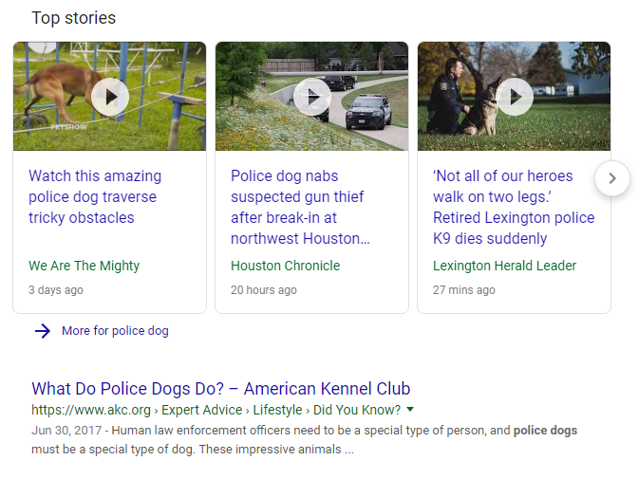This screenshot has height=479, width=638.
Task: Click the police cars on path thumbnail
Action: [311, 97]
